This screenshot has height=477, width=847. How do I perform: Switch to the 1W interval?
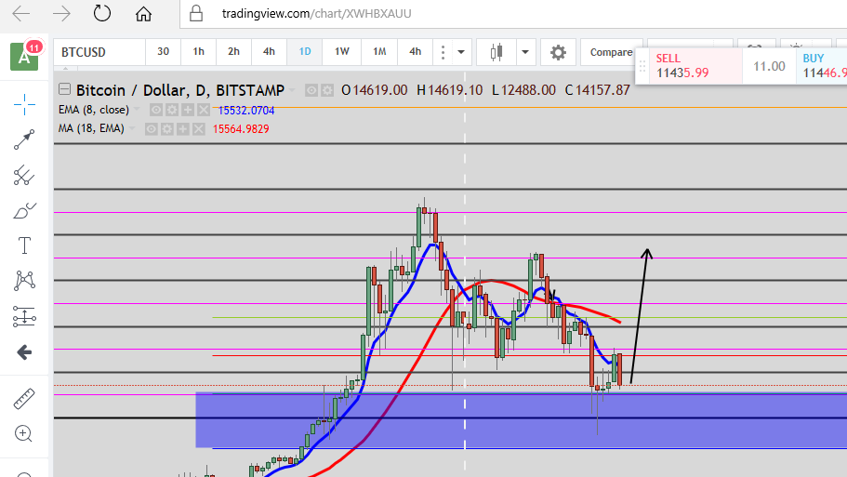tap(342, 52)
